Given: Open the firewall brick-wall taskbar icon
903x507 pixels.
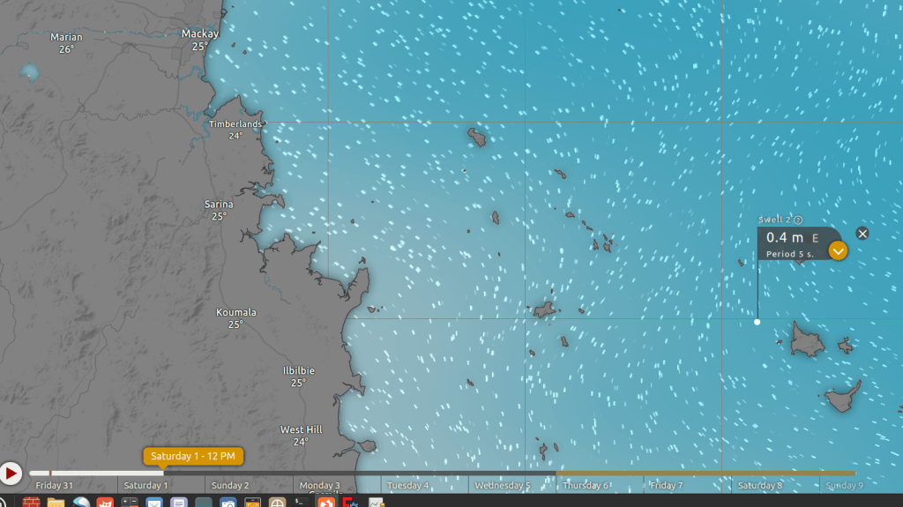Looking at the screenshot, I should pos(31,503).
